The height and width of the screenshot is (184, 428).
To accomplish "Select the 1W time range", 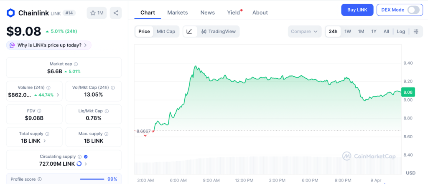I will tap(347, 31).
